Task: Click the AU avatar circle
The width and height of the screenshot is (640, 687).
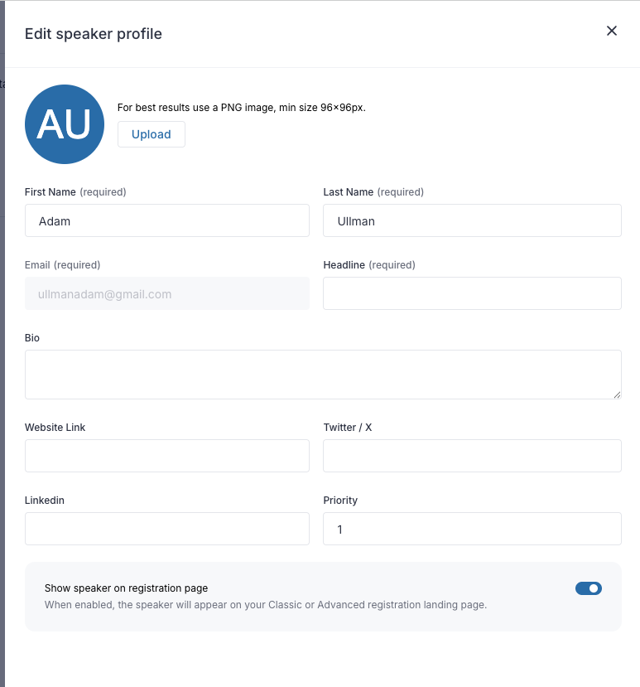Action: [x=65, y=124]
